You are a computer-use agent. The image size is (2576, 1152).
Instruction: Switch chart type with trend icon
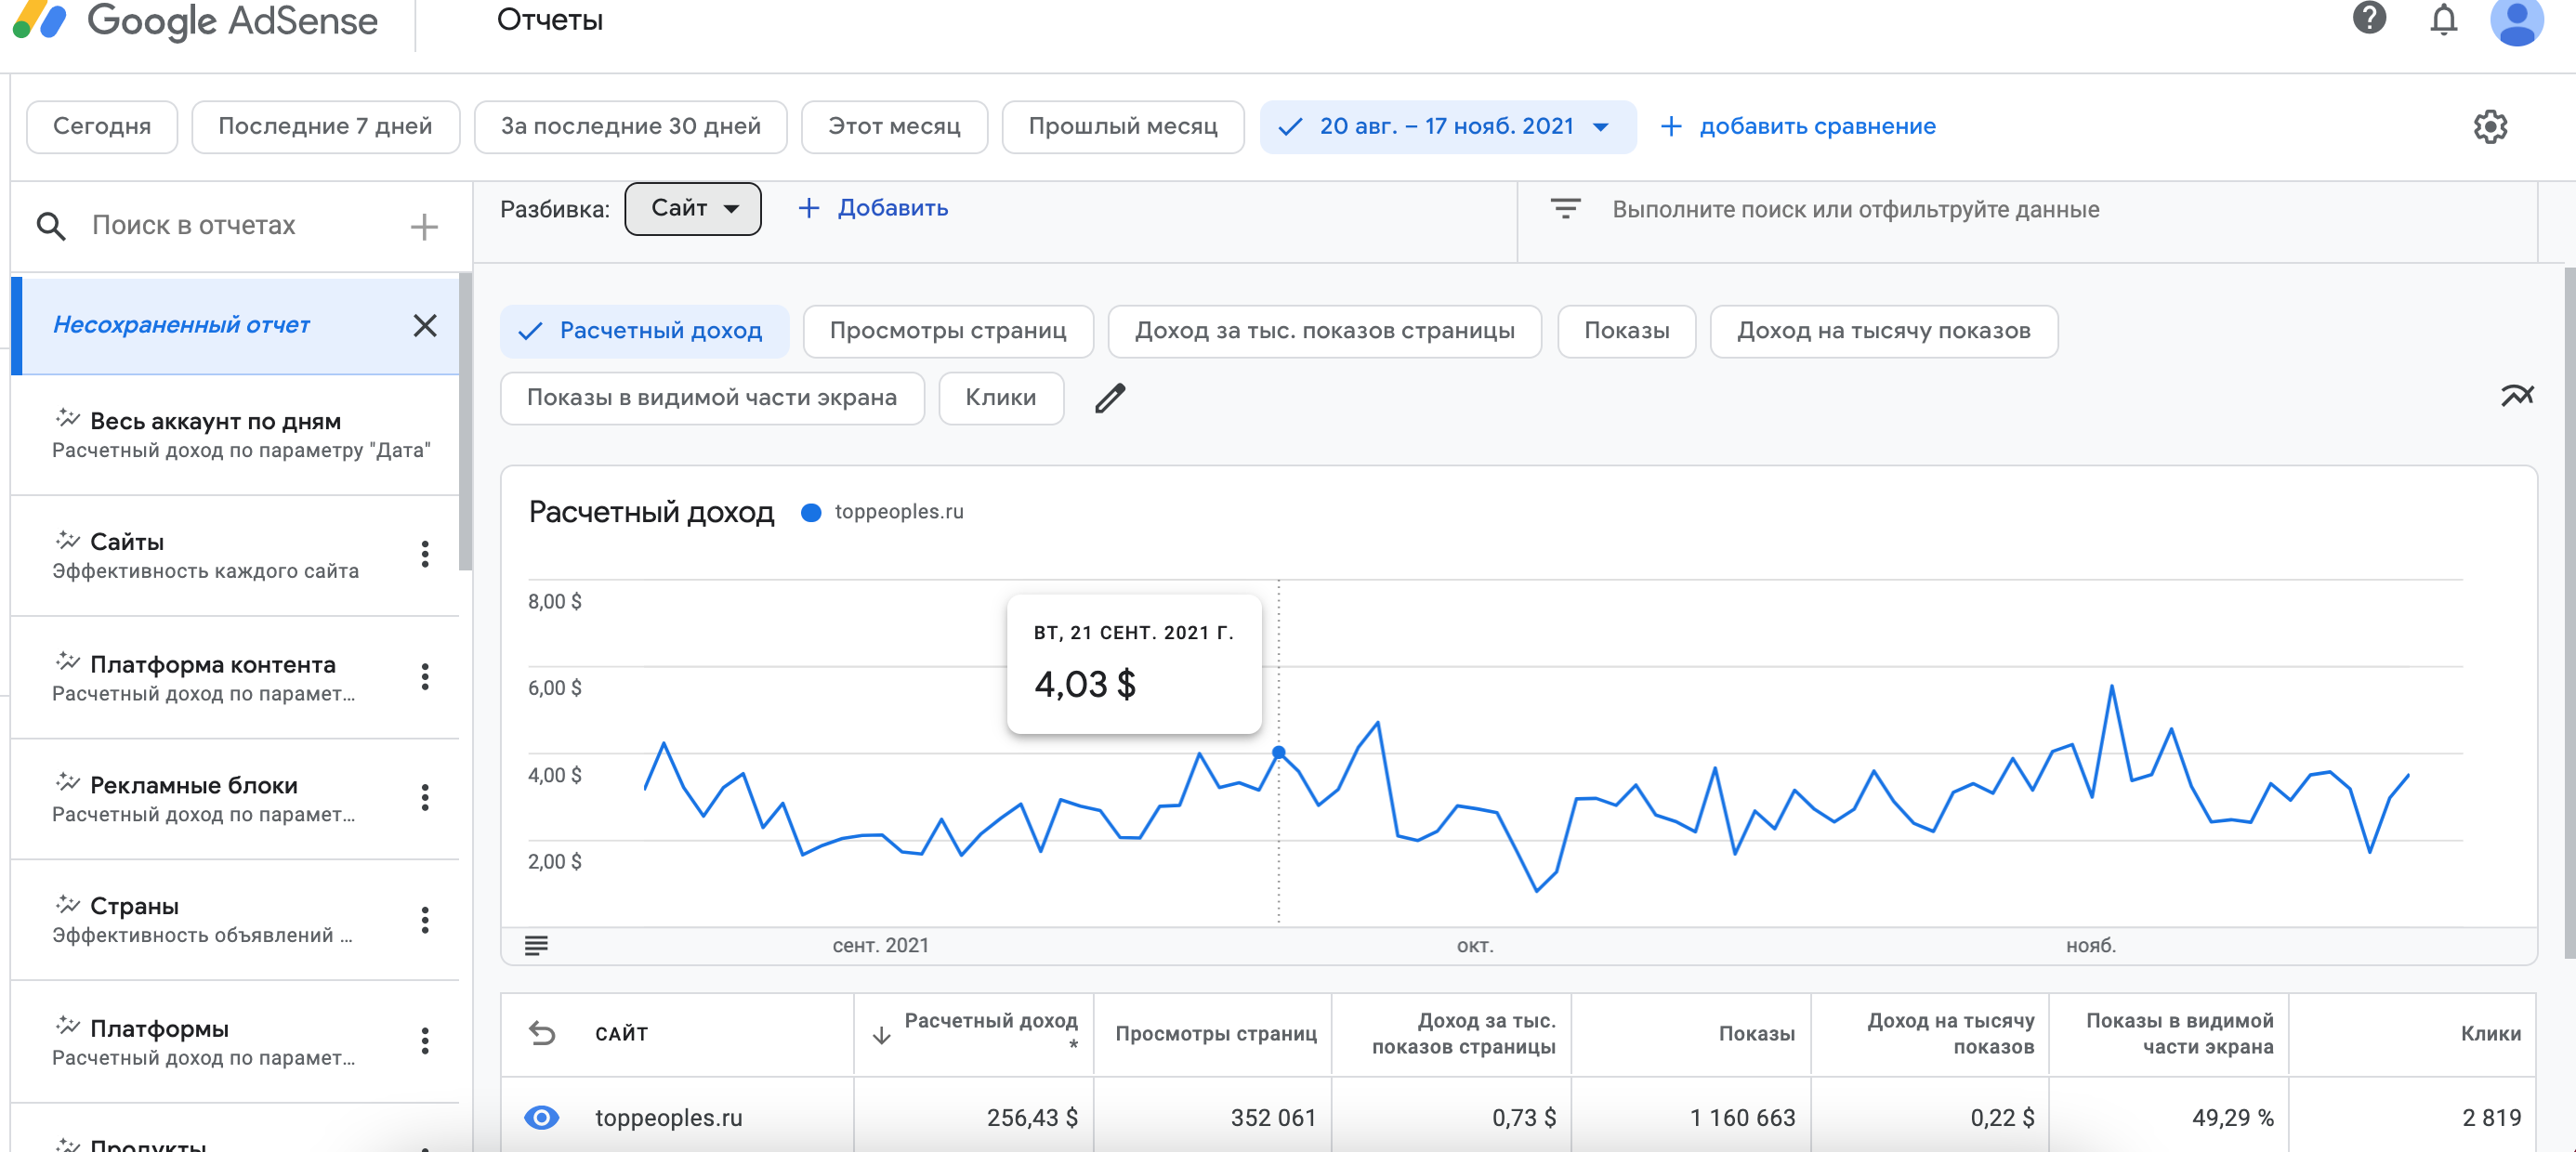click(x=2517, y=396)
